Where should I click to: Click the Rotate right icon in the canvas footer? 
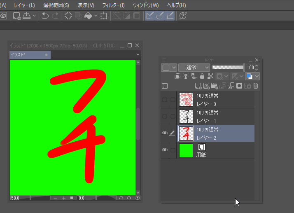(x=129, y=198)
